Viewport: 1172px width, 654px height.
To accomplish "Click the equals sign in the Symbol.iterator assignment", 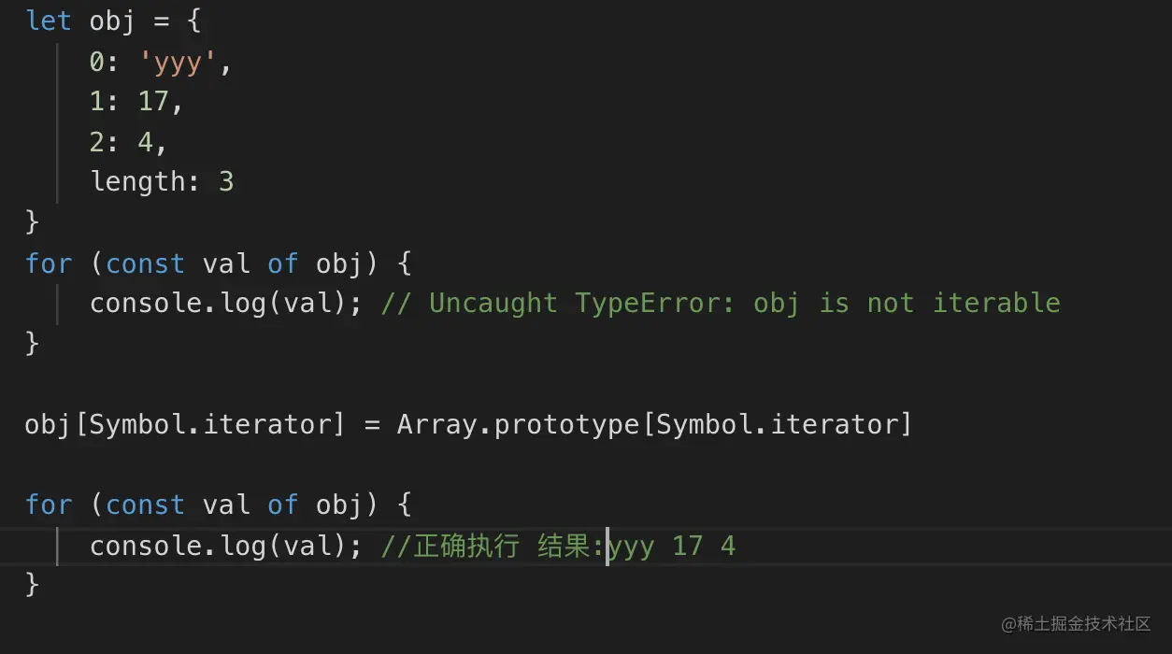I will 372,425.
